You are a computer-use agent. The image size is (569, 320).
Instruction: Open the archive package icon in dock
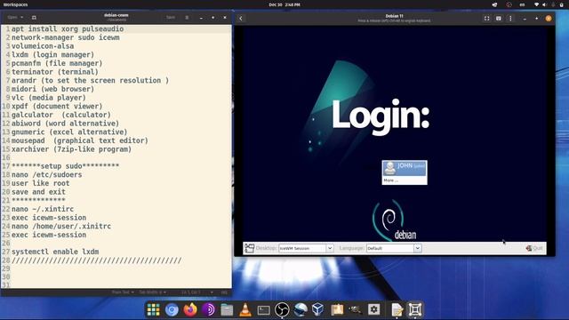(337, 309)
